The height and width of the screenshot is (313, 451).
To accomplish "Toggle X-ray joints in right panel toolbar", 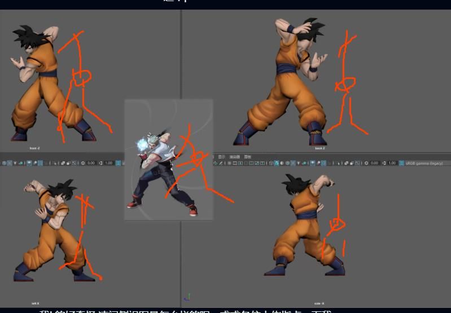I will pos(357,163).
